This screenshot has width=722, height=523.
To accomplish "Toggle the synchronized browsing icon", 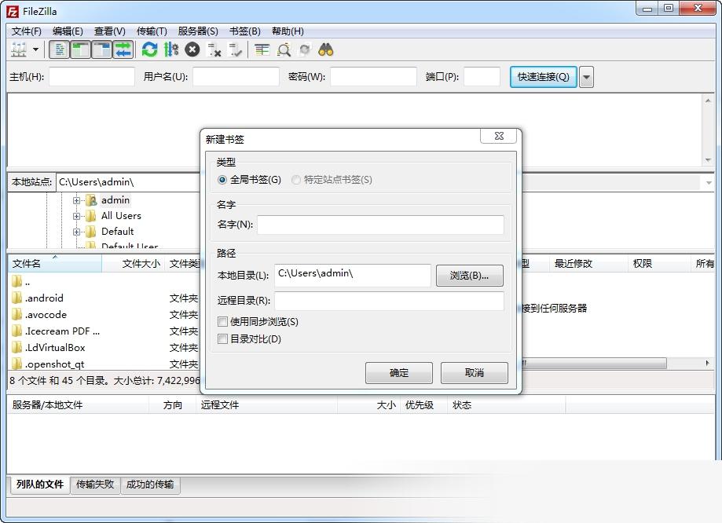I will tap(305, 49).
